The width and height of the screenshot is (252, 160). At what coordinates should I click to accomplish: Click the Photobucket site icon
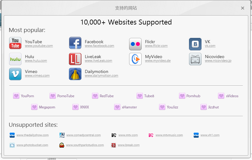coord(12,145)
